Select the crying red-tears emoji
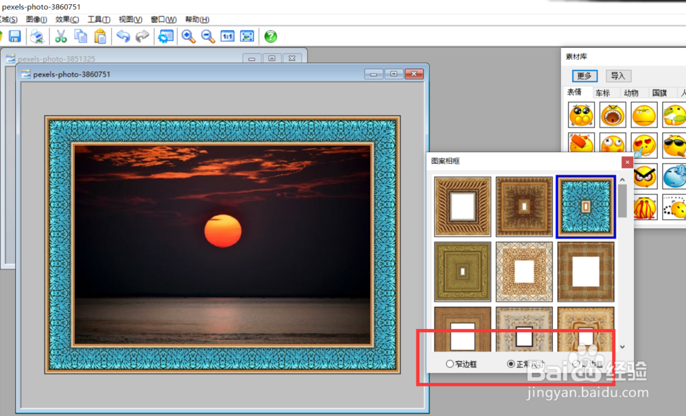The width and height of the screenshot is (686, 416). point(645,207)
